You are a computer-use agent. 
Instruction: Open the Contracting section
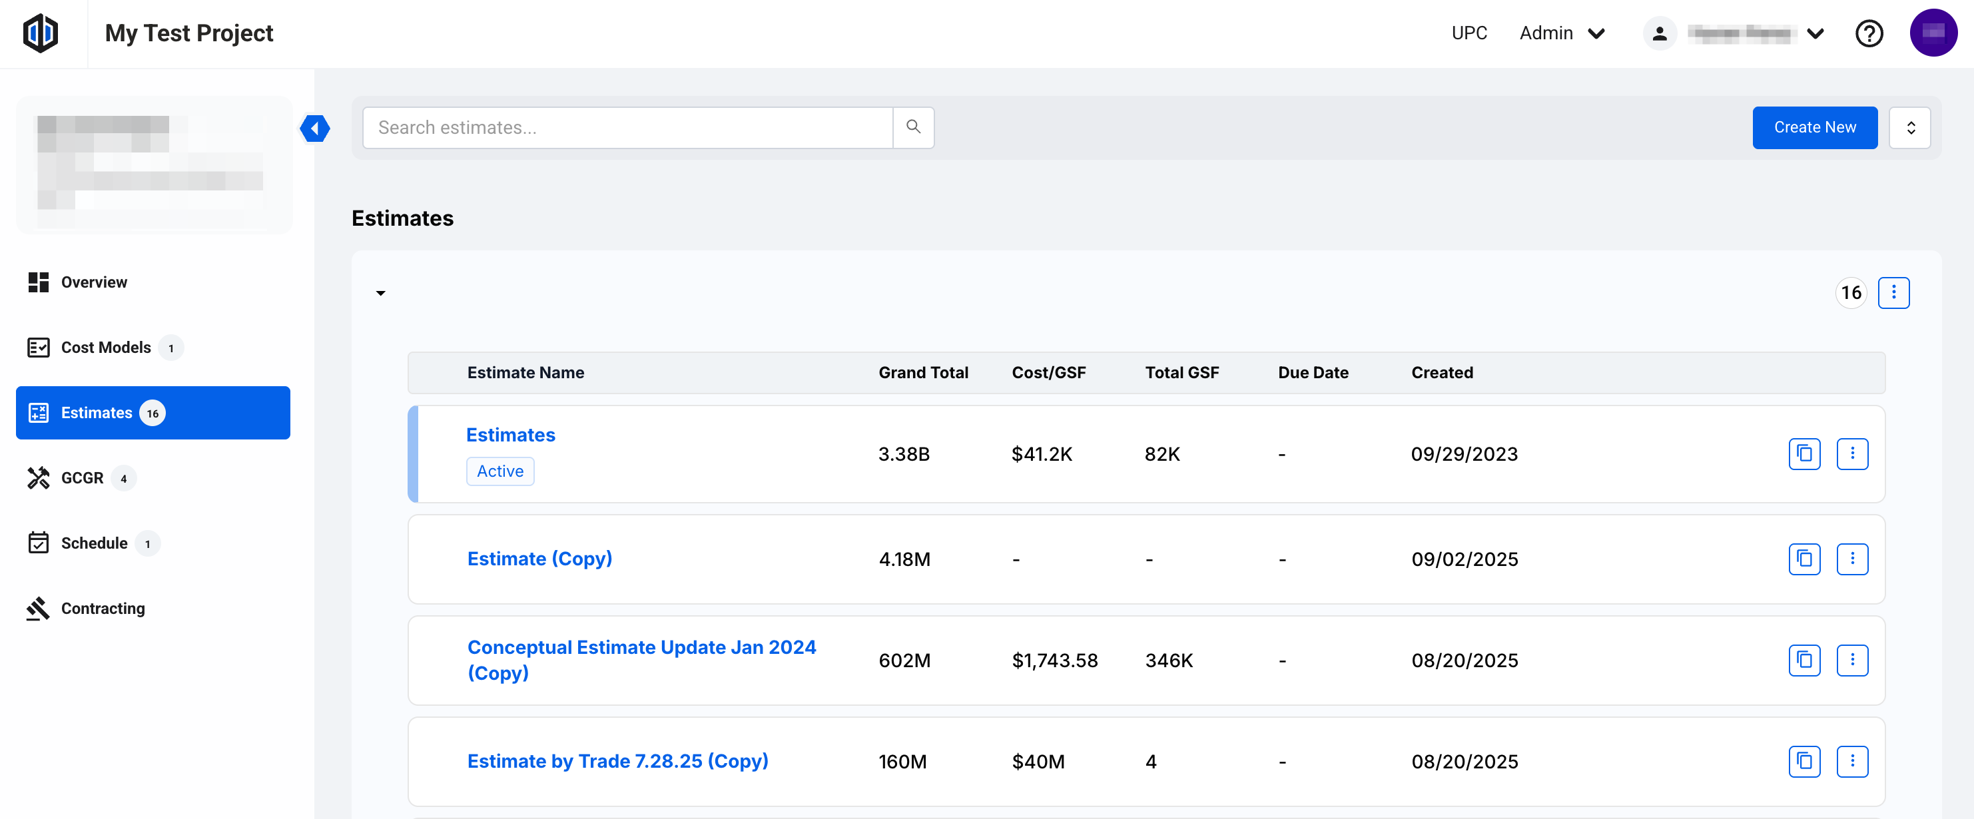coord(153,609)
